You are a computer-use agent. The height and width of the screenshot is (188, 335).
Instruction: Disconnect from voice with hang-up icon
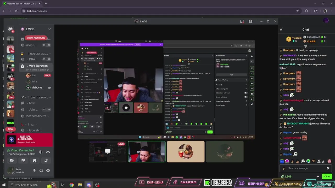pos(48,152)
